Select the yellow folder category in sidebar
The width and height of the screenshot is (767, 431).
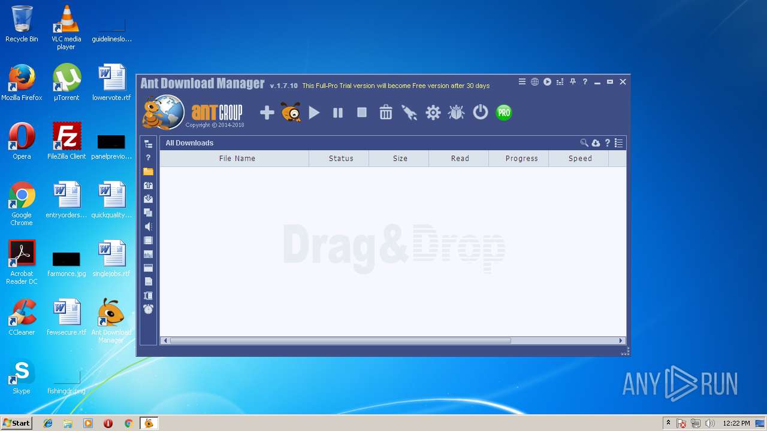(148, 172)
